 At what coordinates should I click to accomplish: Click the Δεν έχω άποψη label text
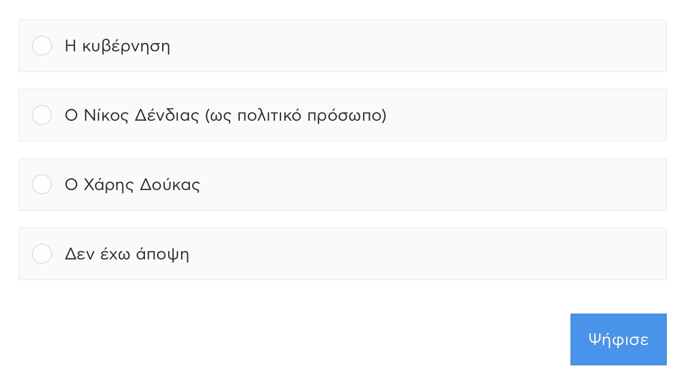[x=126, y=254]
